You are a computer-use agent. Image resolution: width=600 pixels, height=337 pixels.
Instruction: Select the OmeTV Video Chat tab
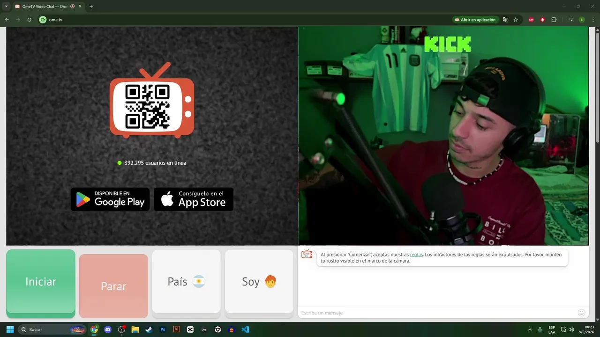[45, 7]
